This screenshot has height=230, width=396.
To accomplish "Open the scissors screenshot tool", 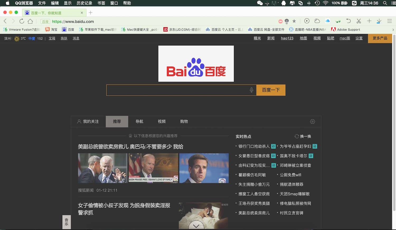I will click(x=359, y=21).
